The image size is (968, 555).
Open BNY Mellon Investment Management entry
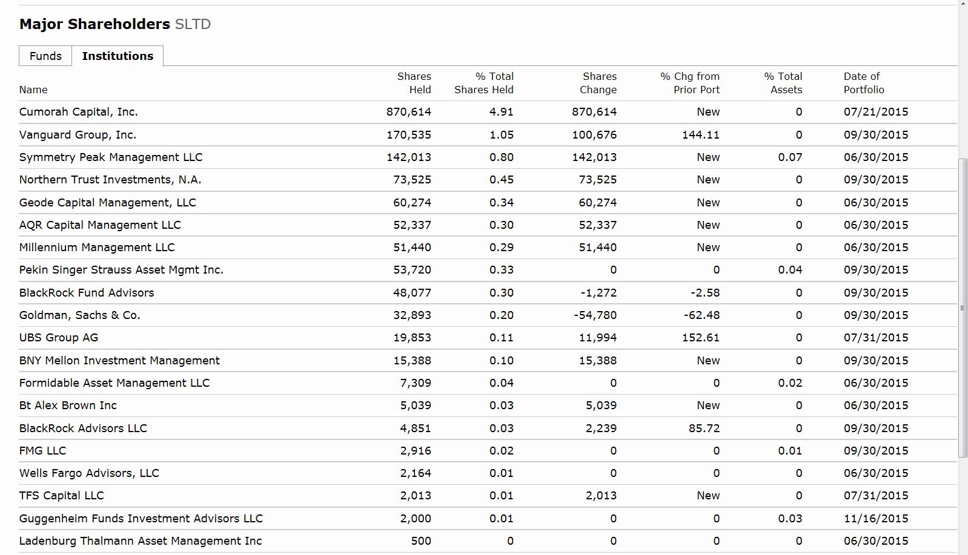tap(119, 361)
